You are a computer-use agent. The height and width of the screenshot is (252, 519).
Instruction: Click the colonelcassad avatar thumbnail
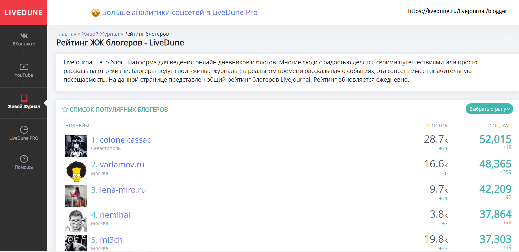76,146
